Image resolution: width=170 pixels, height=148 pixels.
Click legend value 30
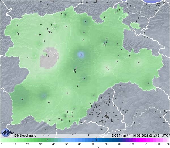pyautogui.click(x=41, y=144)
